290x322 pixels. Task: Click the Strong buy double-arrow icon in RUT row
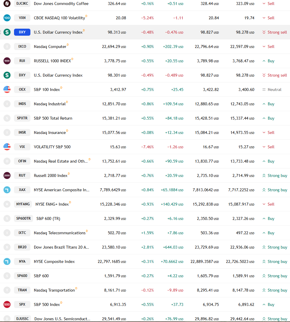tap(264, 175)
